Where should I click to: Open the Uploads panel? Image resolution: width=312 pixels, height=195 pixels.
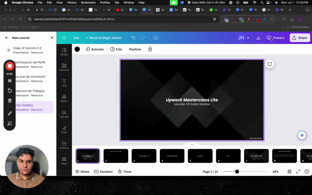coord(64,114)
